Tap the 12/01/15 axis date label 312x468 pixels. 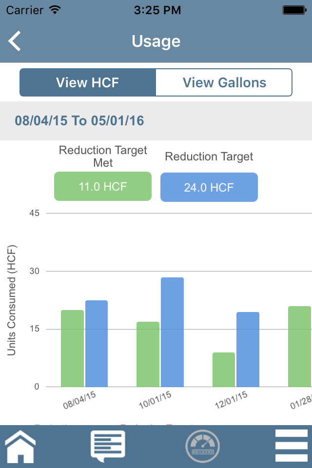pos(231,400)
